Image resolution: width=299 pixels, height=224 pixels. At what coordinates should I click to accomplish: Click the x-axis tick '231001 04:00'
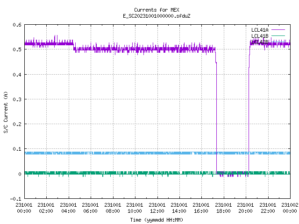(68, 208)
